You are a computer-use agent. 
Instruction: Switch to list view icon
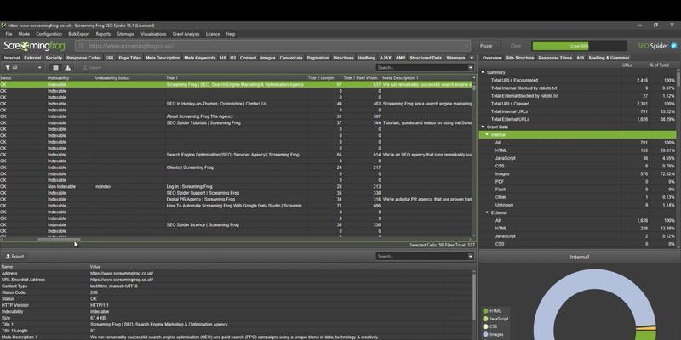pos(55,68)
